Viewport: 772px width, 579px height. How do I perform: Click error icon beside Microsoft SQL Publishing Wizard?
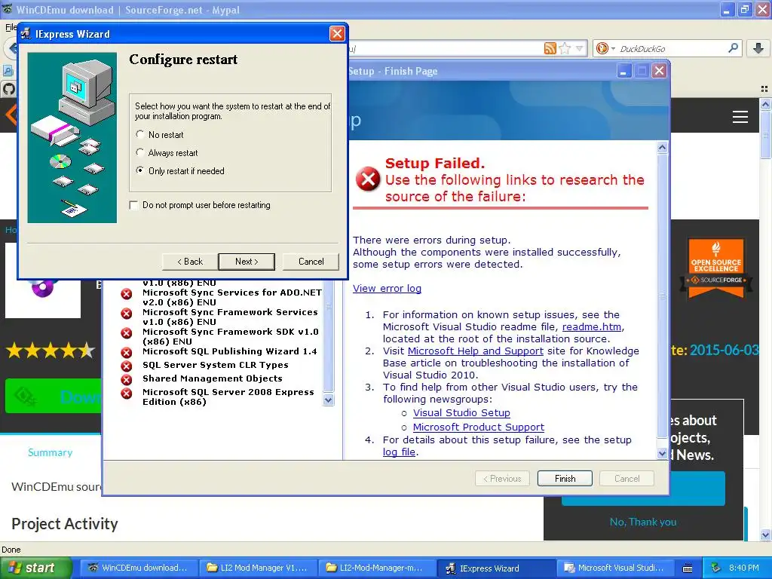pyautogui.click(x=127, y=353)
